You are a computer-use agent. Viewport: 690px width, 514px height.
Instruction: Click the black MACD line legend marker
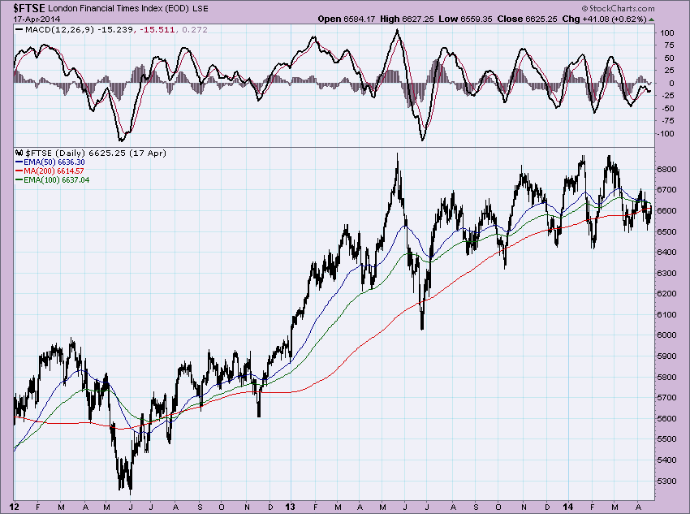19,29
